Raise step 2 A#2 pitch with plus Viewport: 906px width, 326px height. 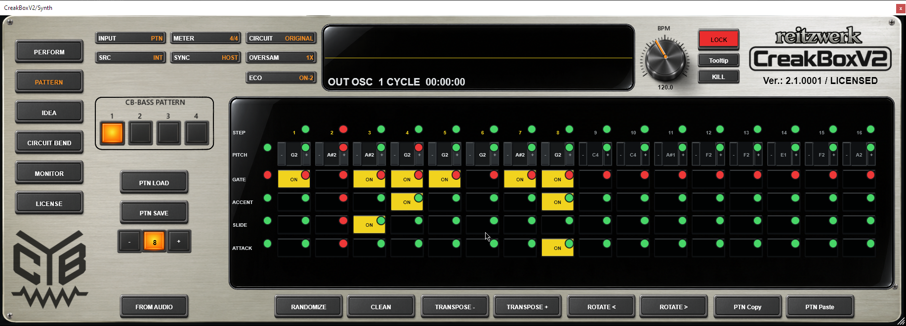click(344, 155)
